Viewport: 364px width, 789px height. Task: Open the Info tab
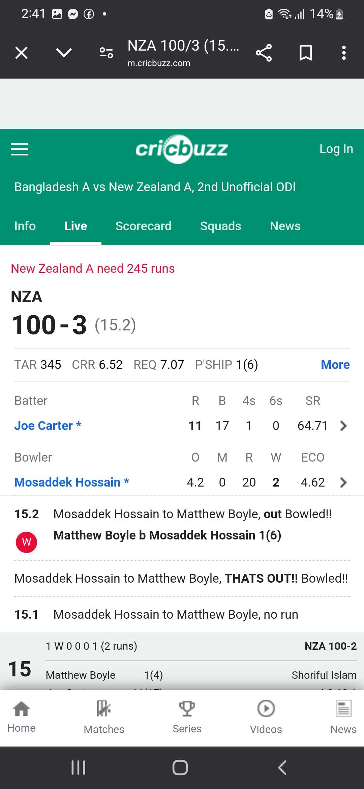25,226
